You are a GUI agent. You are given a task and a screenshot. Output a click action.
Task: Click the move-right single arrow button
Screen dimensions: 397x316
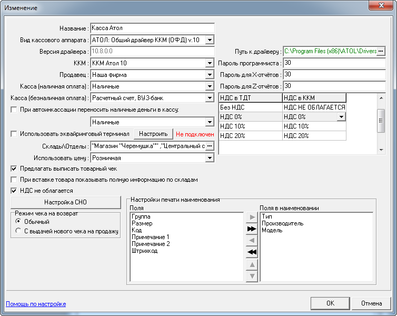point(252,218)
